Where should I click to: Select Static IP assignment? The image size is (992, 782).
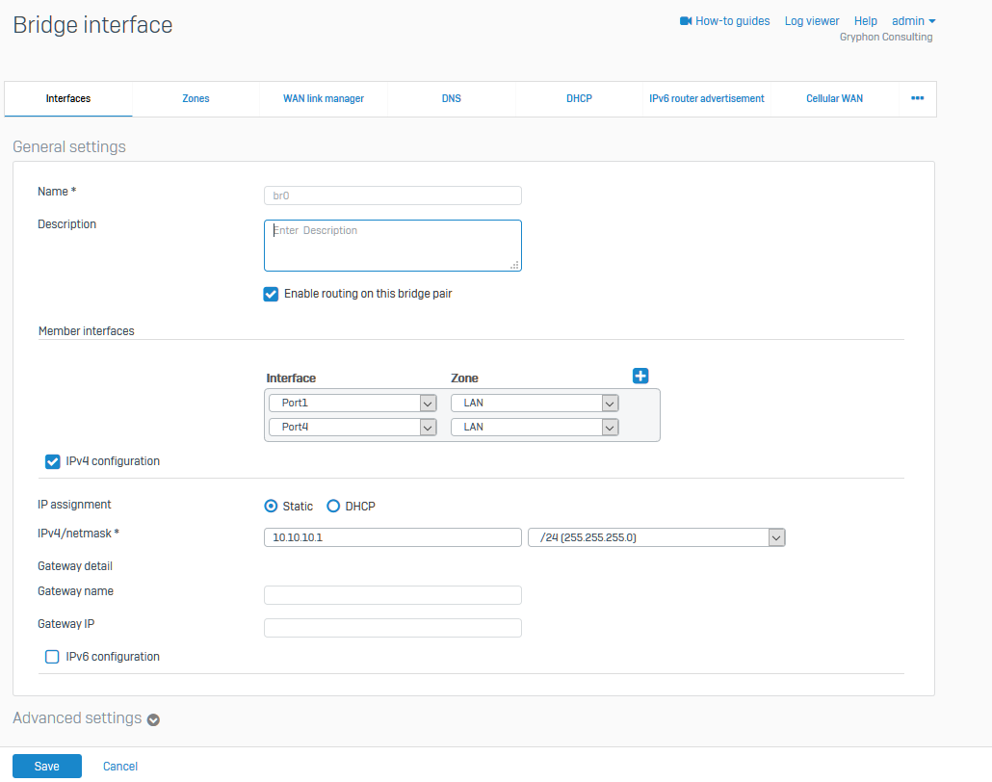[271, 507]
